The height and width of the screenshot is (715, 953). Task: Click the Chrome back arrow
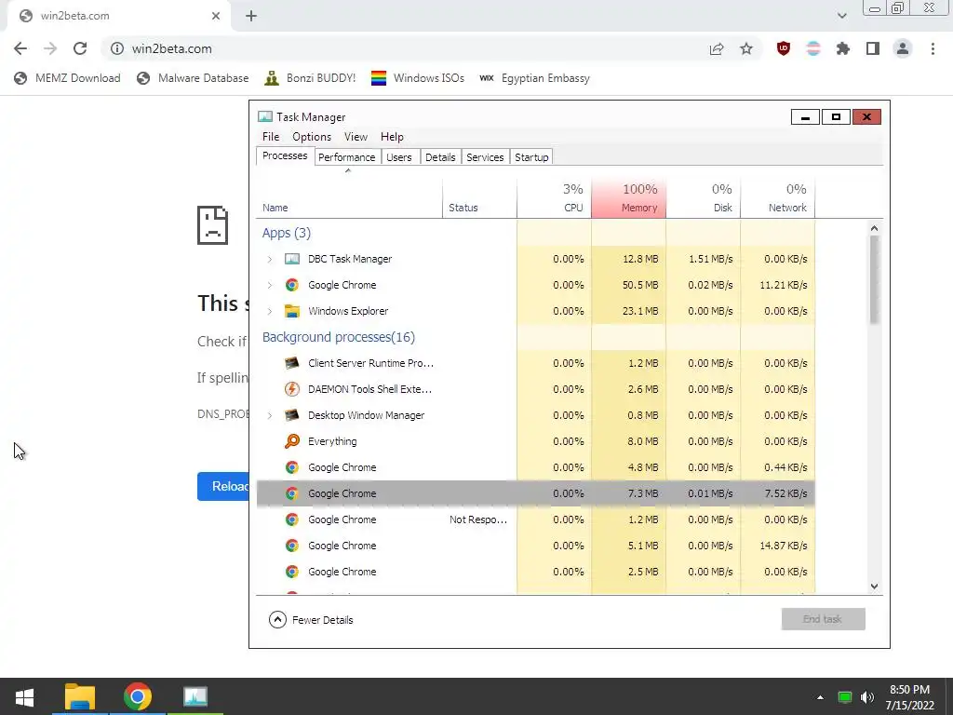coord(20,48)
